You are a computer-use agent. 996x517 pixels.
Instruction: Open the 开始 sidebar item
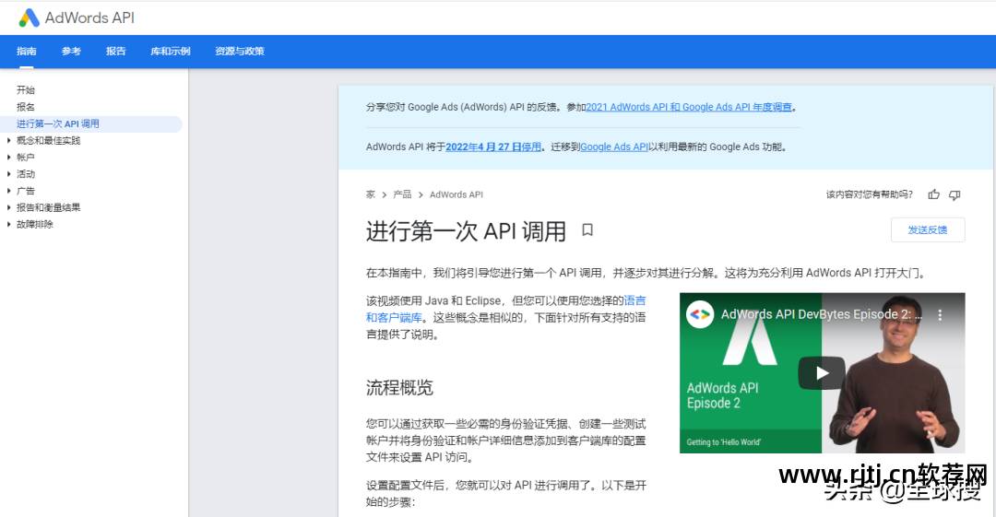26,90
